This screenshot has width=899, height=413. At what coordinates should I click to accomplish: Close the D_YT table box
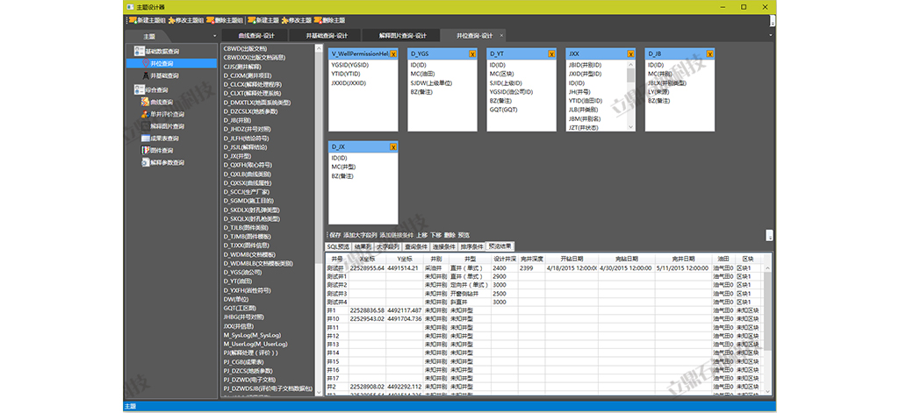pyautogui.click(x=551, y=53)
